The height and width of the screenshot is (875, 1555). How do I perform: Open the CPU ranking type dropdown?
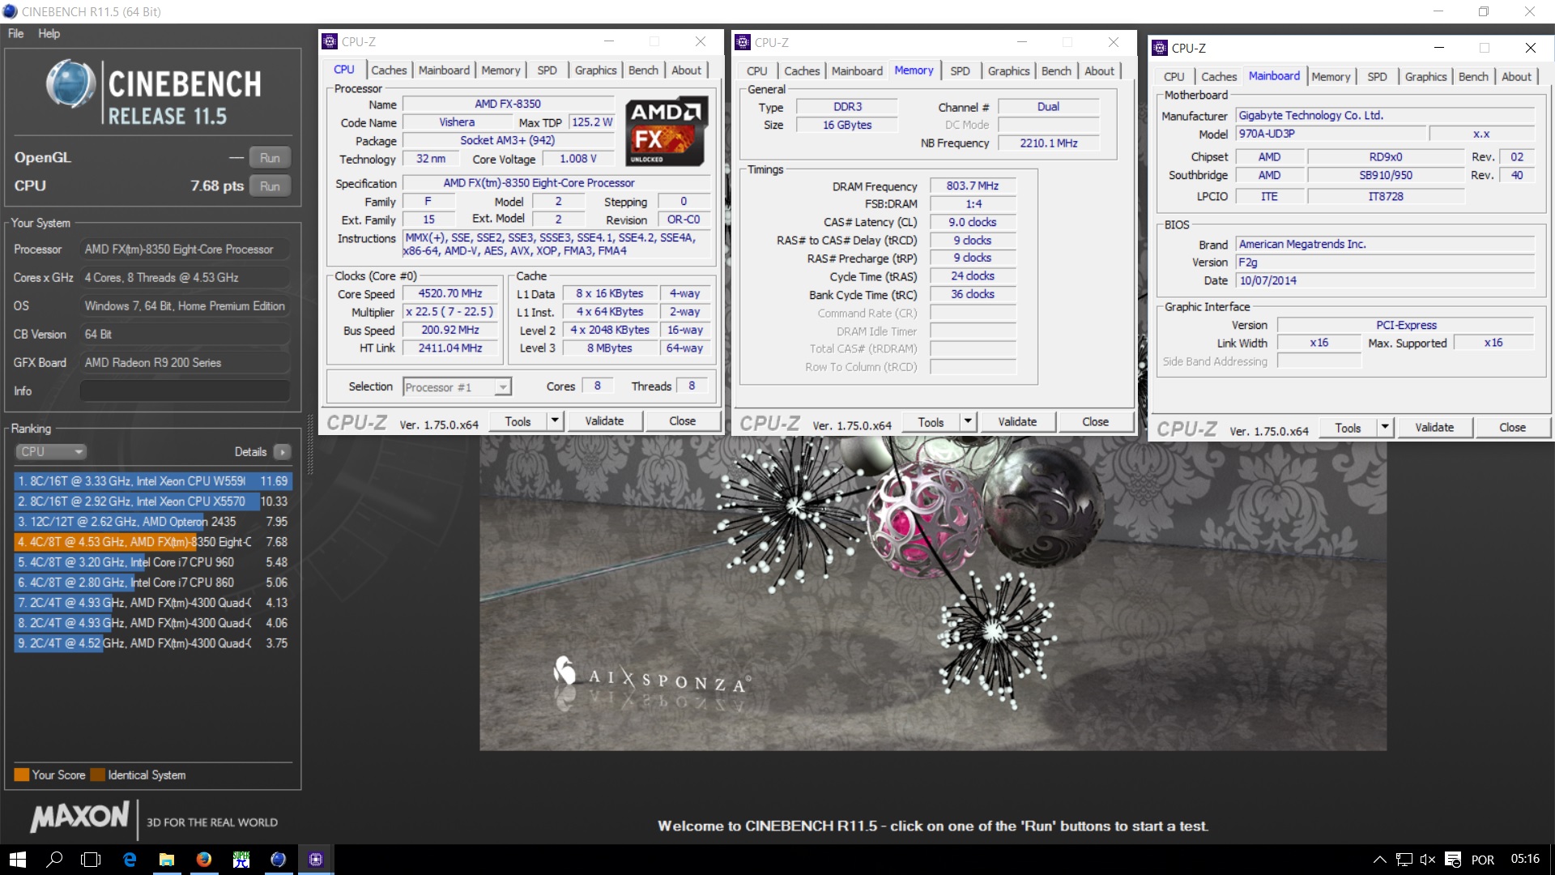click(50, 452)
